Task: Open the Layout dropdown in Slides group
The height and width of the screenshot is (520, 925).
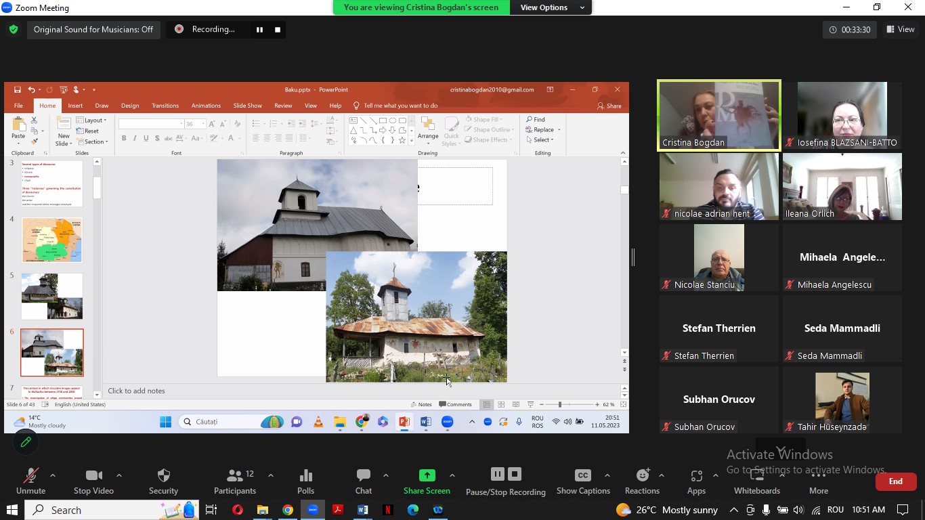Action: (91, 120)
